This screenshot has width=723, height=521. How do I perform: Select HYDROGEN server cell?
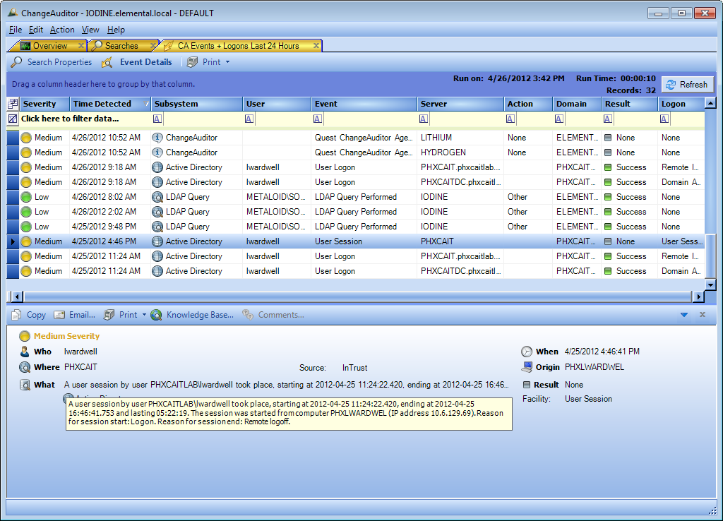click(x=460, y=152)
